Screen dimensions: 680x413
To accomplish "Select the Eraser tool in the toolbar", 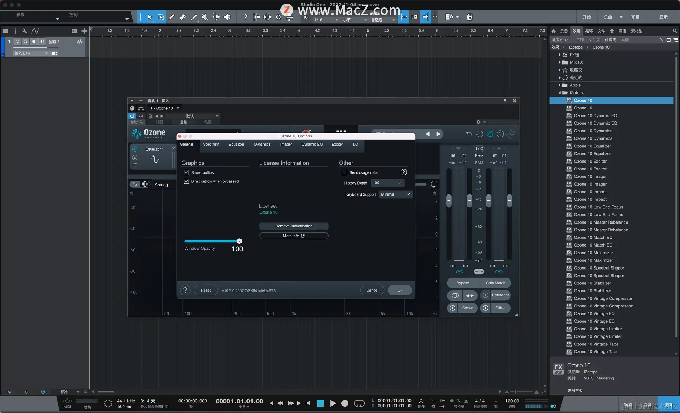I will point(183,17).
